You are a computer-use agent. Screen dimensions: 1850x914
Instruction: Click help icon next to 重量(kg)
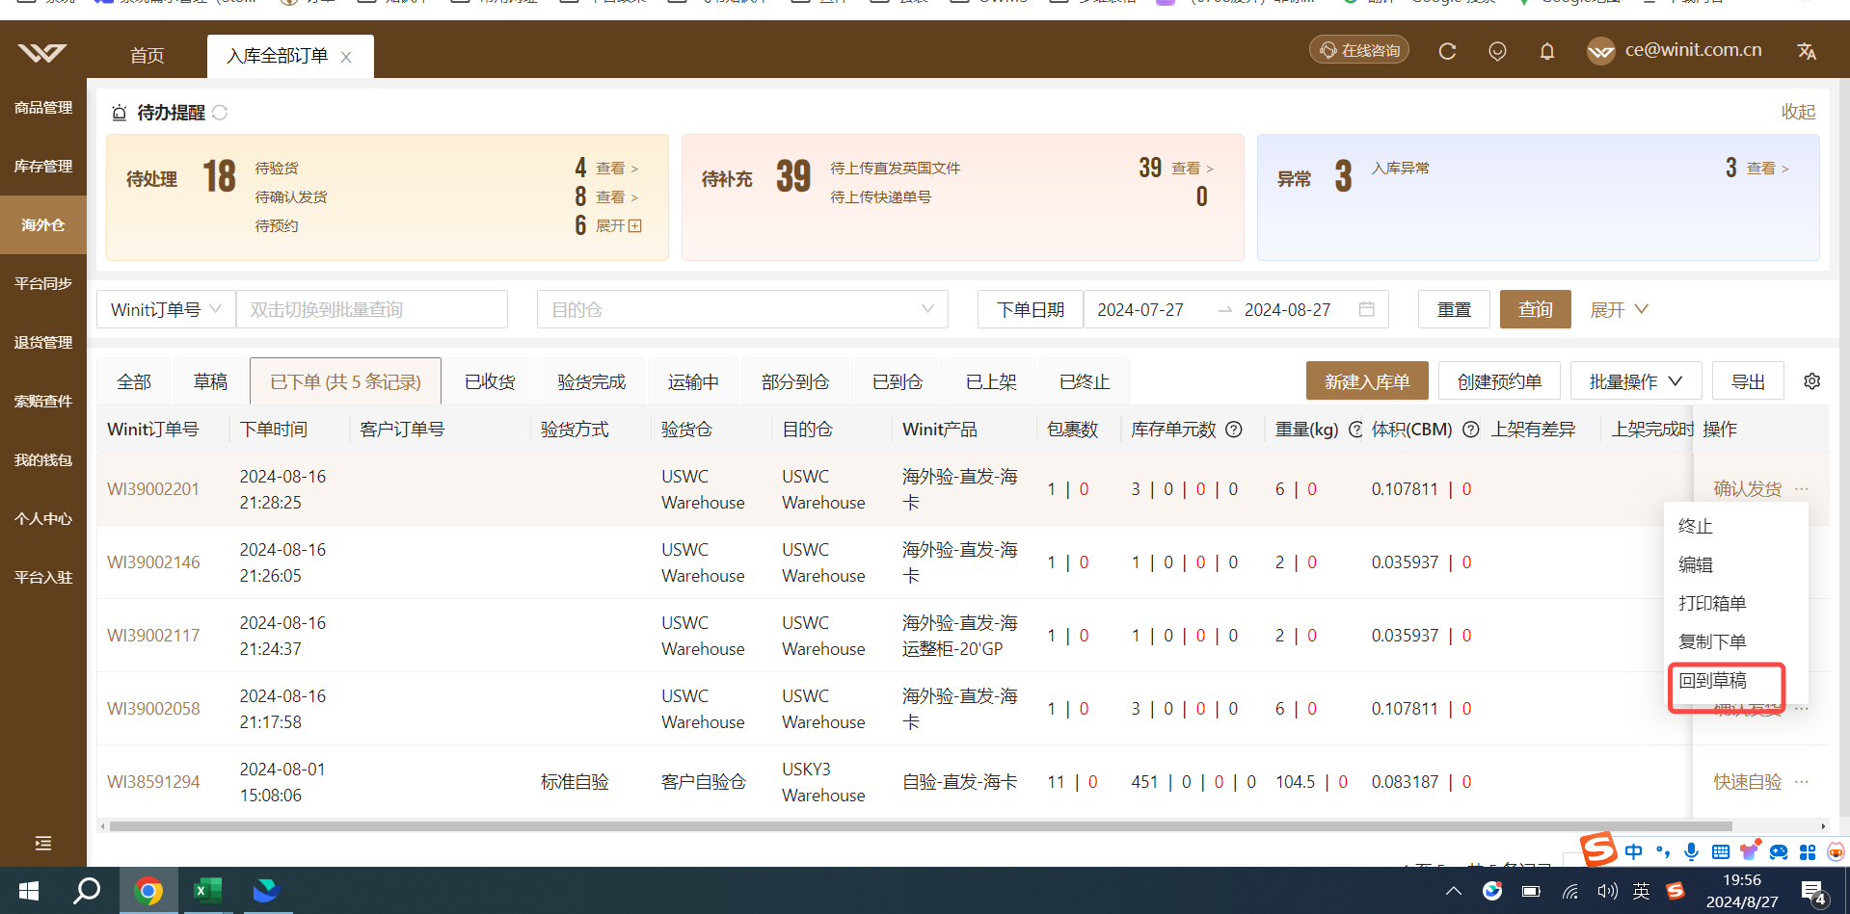(1354, 430)
